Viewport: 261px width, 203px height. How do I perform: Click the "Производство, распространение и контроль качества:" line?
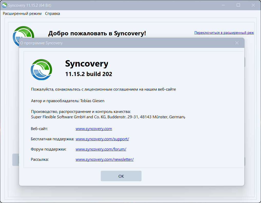(x=81, y=112)
